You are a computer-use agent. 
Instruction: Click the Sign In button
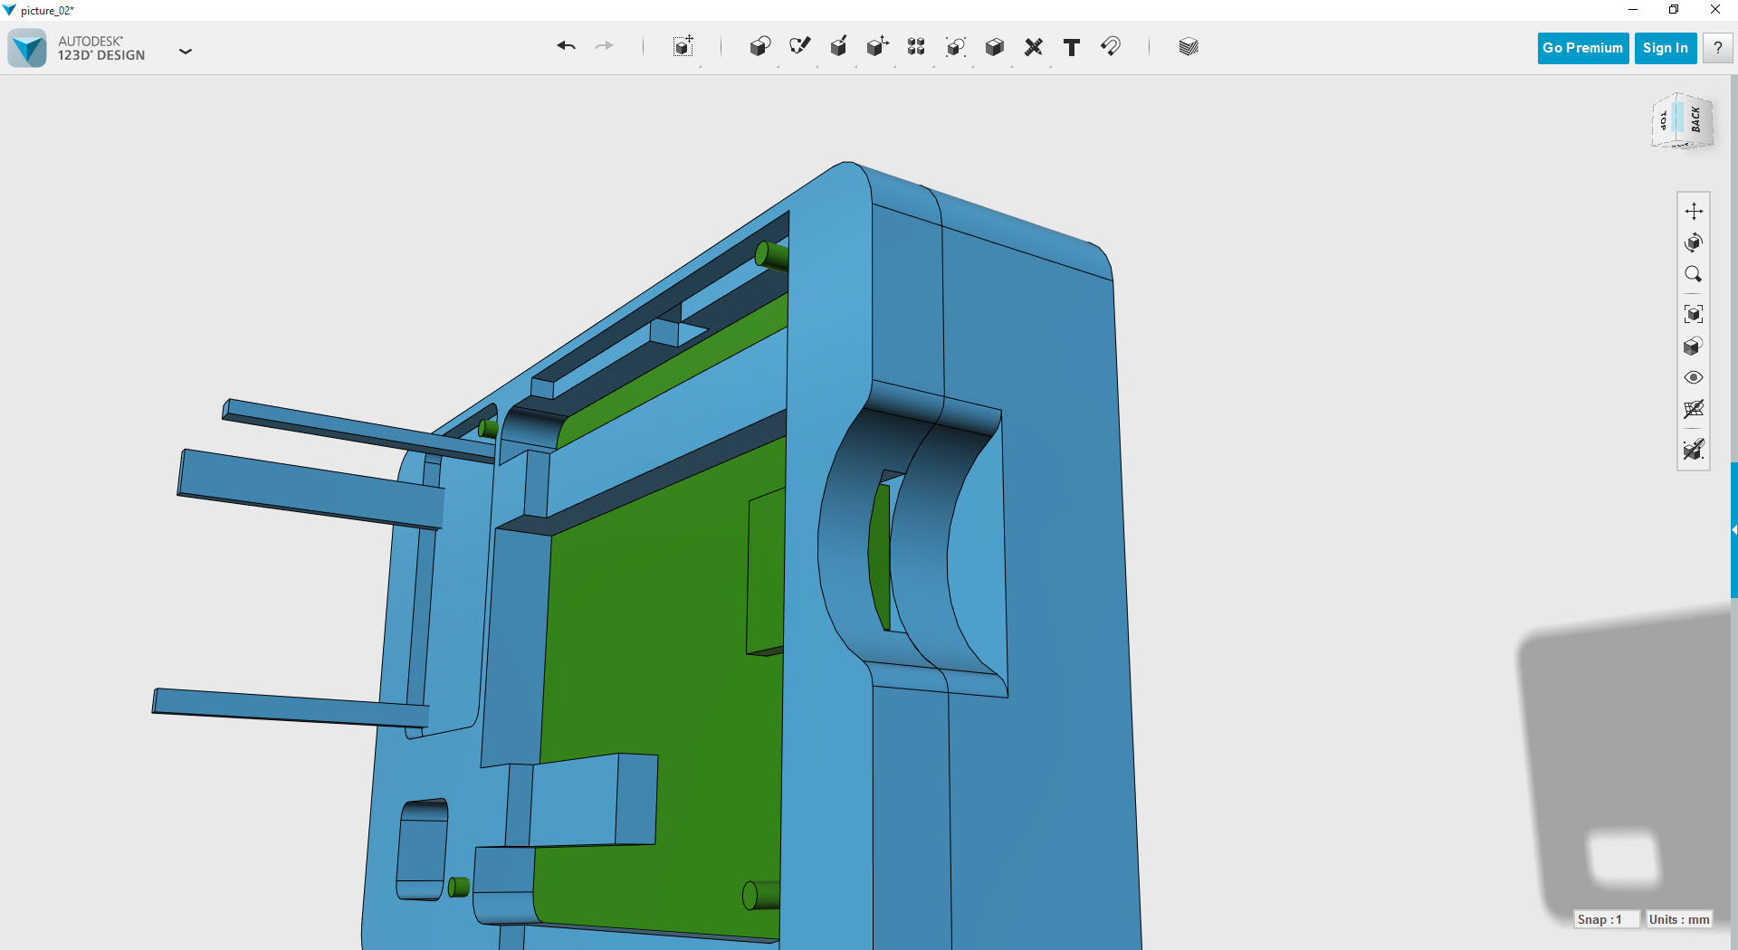point(1665,48)
